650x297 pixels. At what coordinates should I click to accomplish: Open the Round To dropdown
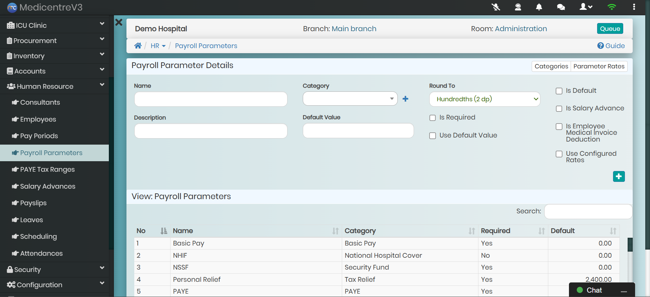click(x=485, y=99)
